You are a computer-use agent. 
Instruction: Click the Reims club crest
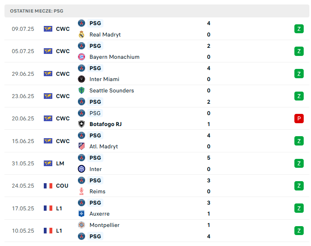click(x=82, y=191)
